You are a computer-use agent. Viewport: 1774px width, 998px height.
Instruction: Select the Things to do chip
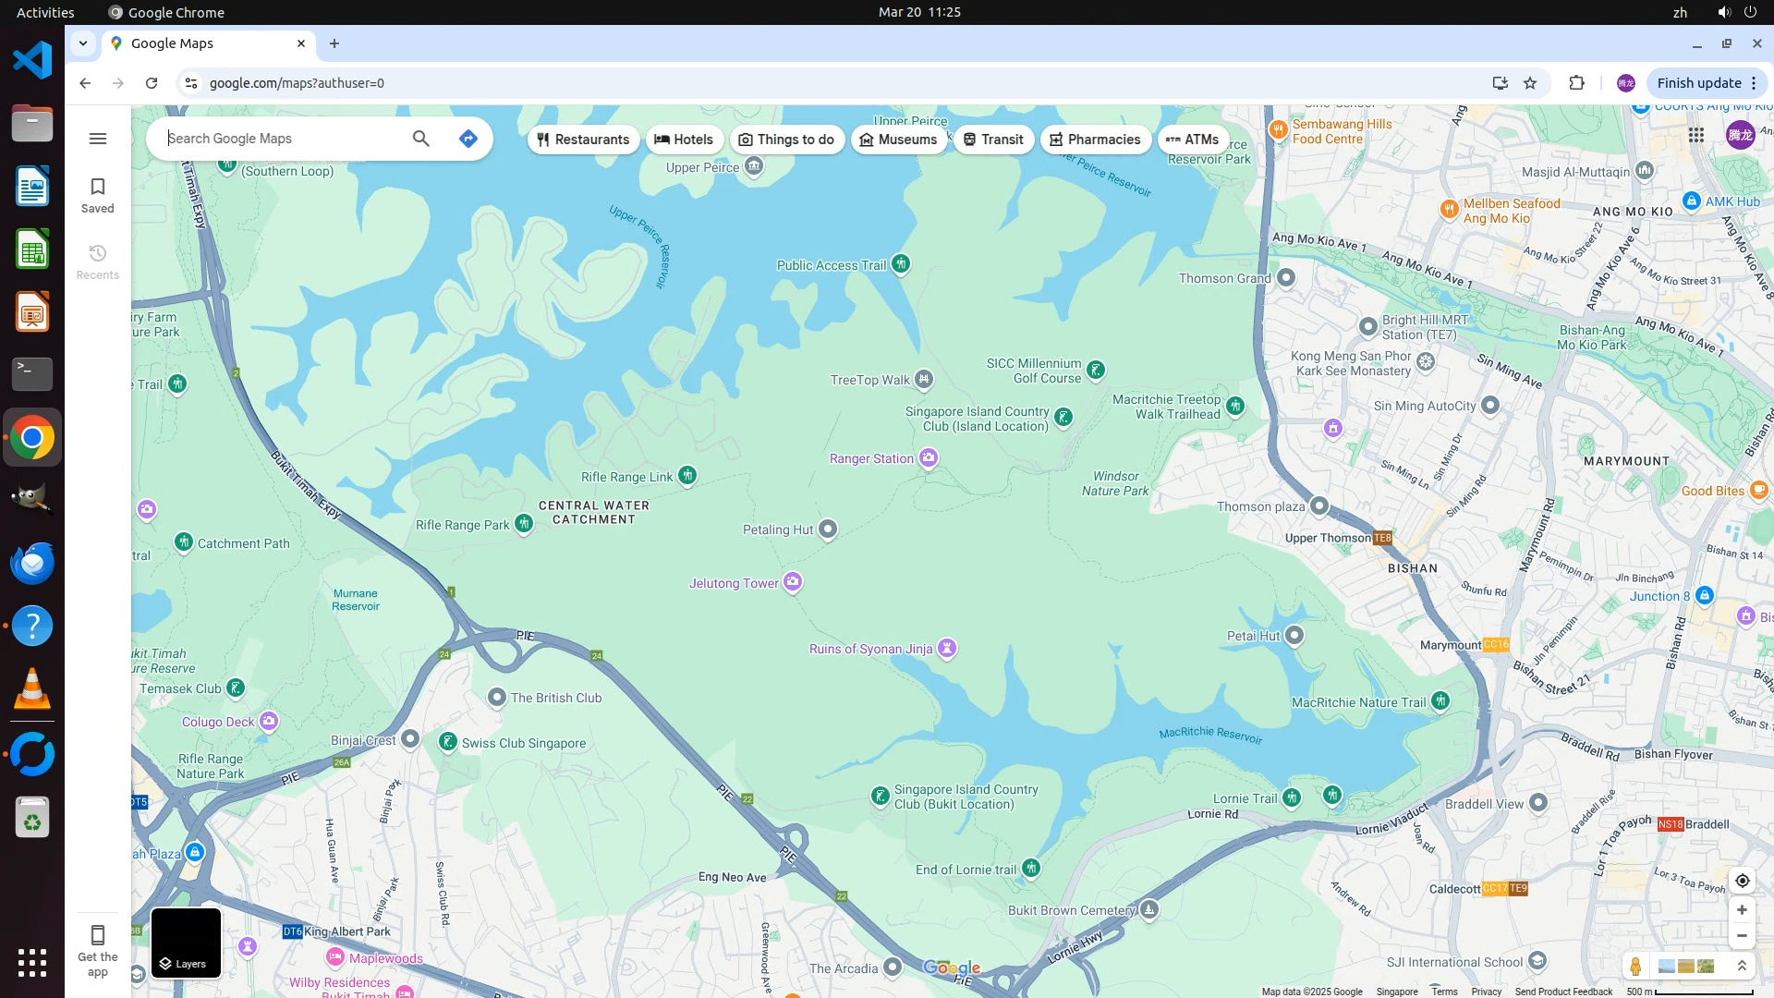click(x=786, y=140)
